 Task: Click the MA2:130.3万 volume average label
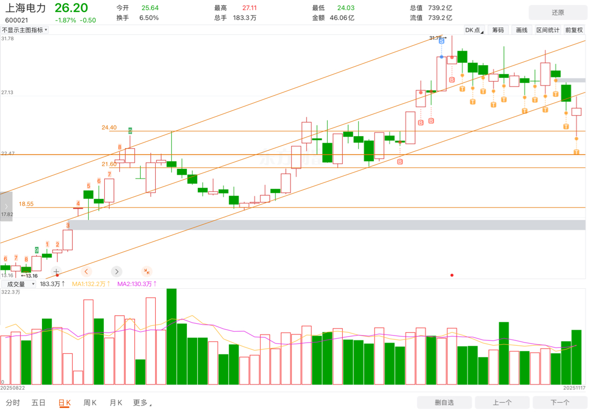pyautogui.click(x=137, y=284)
